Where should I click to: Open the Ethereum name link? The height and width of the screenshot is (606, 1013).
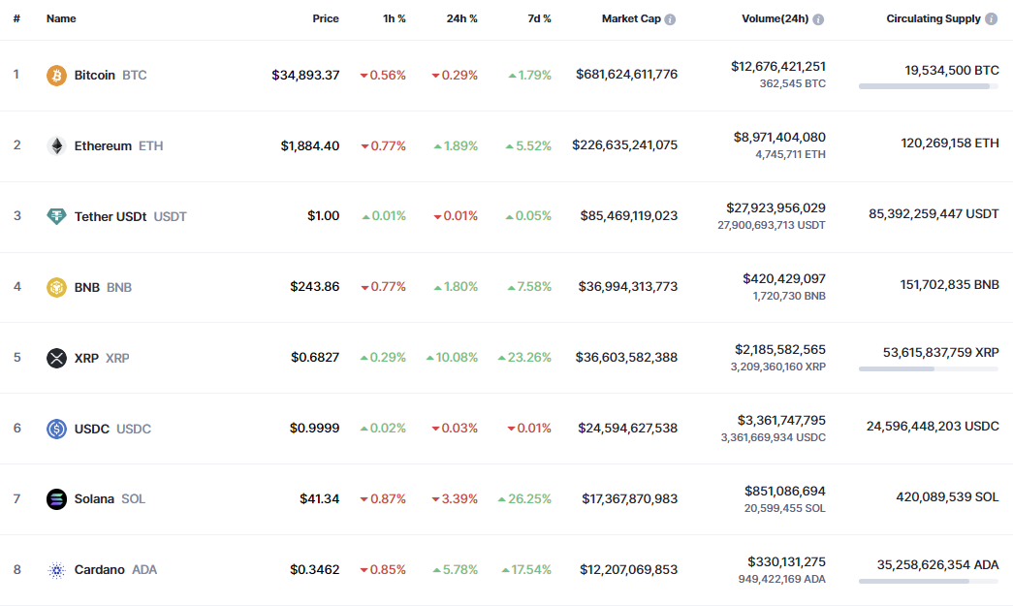(x=103, y=146)
